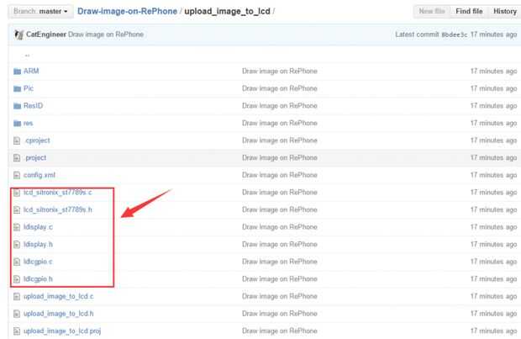Open the upload_image_to_lcd.c file
Screen dimensions: 521x339
[59, 296]
